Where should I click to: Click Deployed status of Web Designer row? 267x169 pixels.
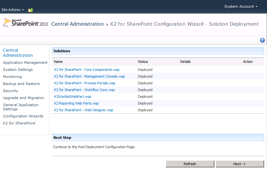(145, 110)
